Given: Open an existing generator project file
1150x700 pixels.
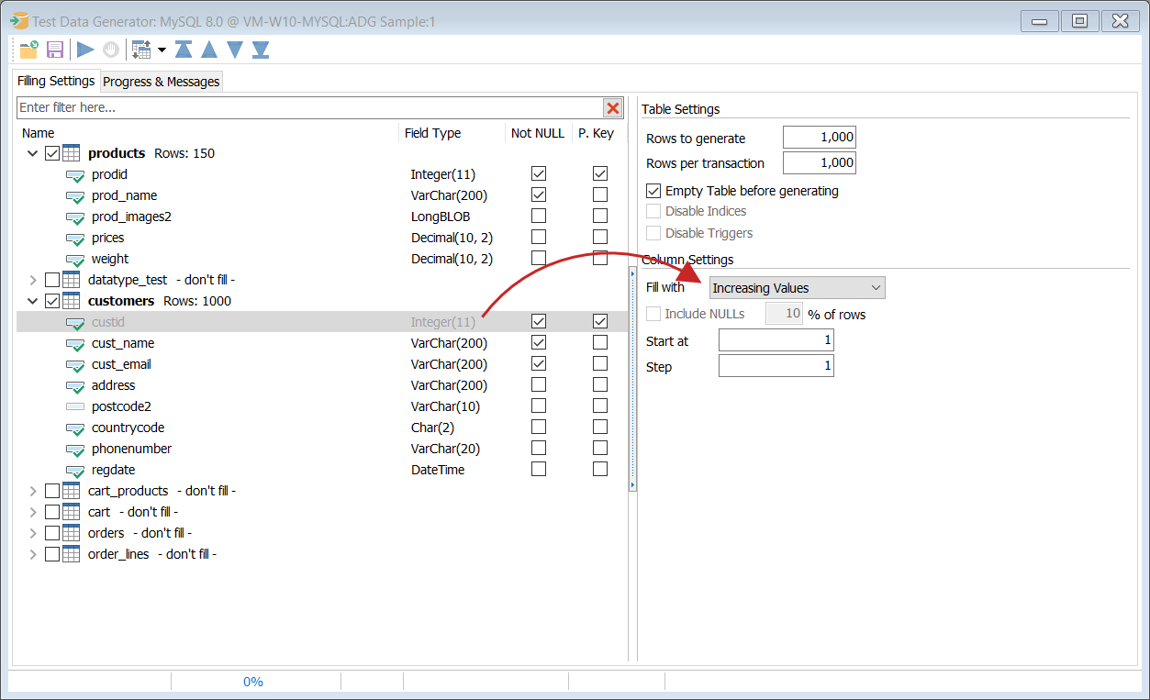Looking at the screenshot, I should coord(27,50).
